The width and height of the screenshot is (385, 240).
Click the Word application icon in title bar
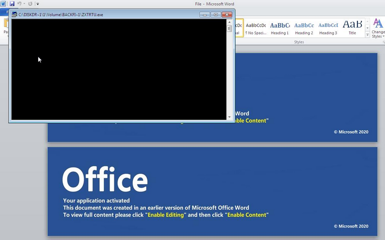(3, 4)
